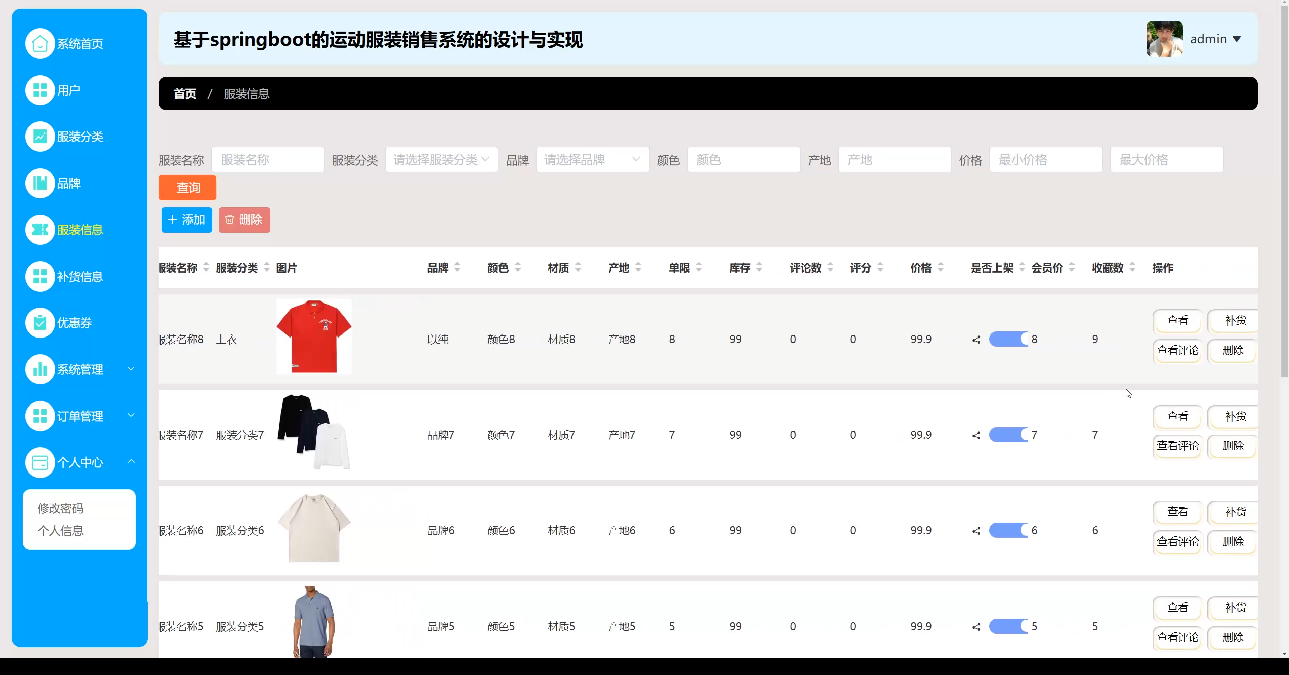Viewport: 1289px width, 675px height.
Task: Open the 请选择服装分类 dropdown
Action: tap(441, 160)
